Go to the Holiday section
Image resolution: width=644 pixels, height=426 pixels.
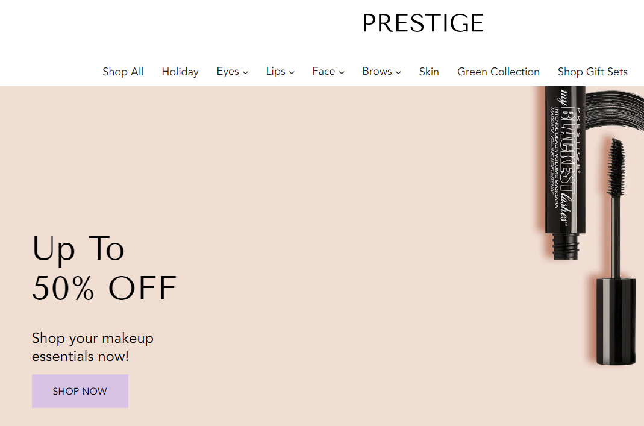click(x=180, y=72)
